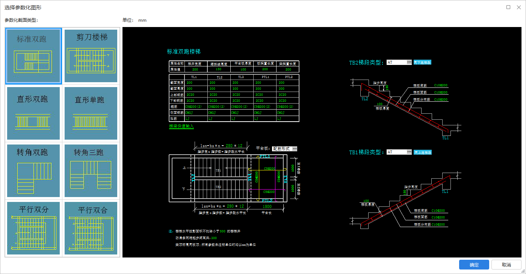Edit bottom 踏步数 value 12
Screen dimensions: 526x274
[242, 206]
